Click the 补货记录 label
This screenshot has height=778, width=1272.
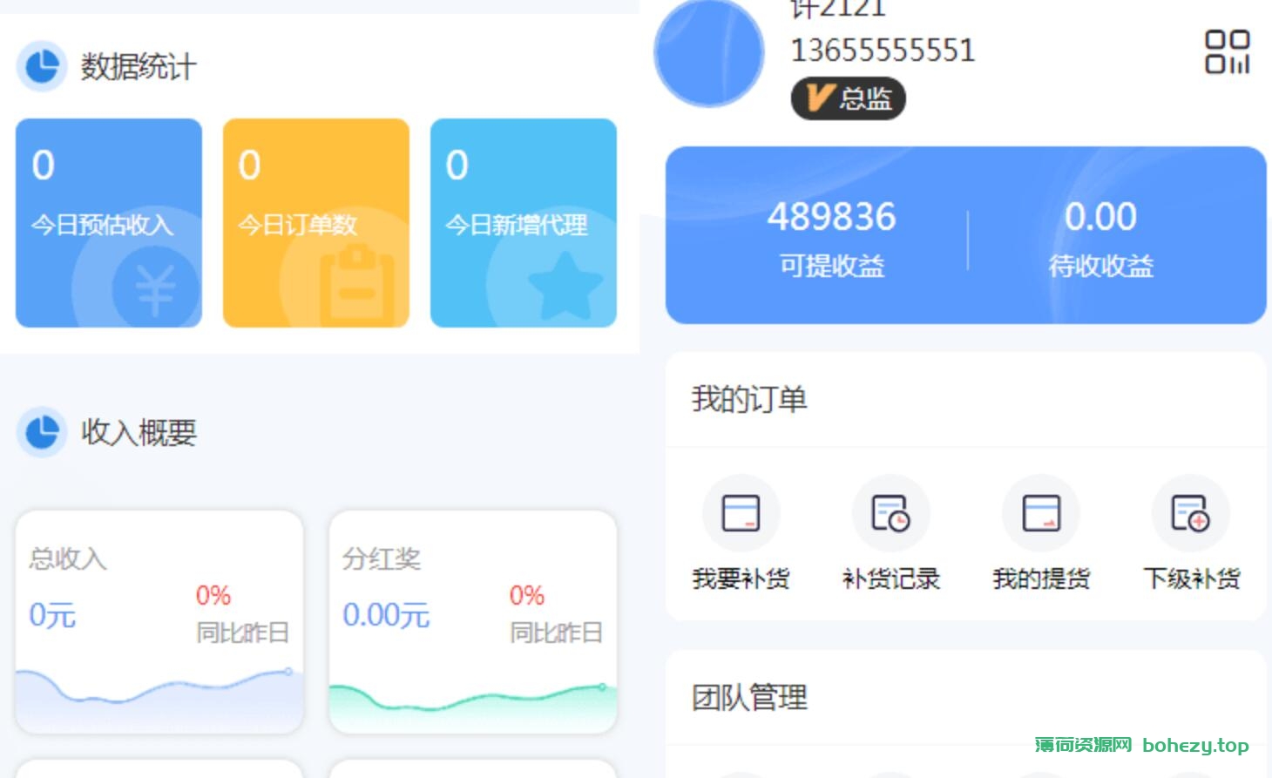890,578
